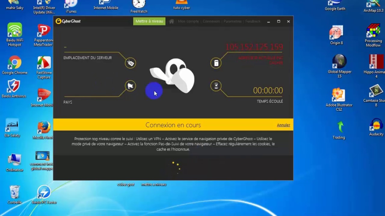Minimize the CyberGhost window
Image resolution: width=385 pixels, height=216 pixels.
(269, 21)
